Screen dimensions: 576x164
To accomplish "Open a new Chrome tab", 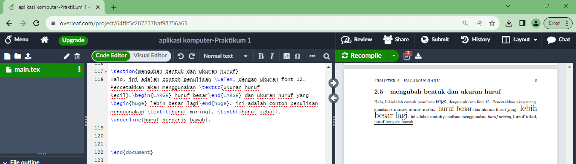I will coord(113,7).
